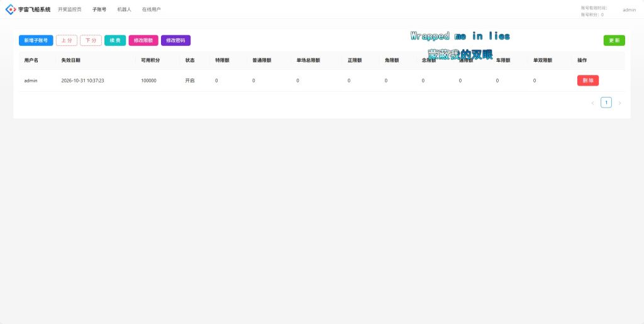Select page 1 in pagination
Screen dimensions: 644x324
point(606,103)
